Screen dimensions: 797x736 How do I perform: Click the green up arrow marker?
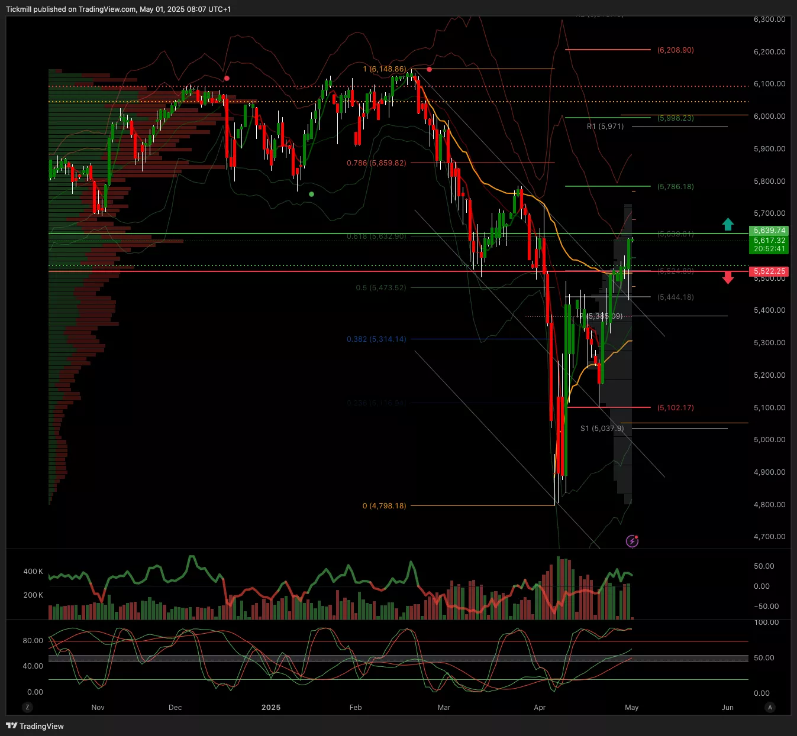[728, 224]
